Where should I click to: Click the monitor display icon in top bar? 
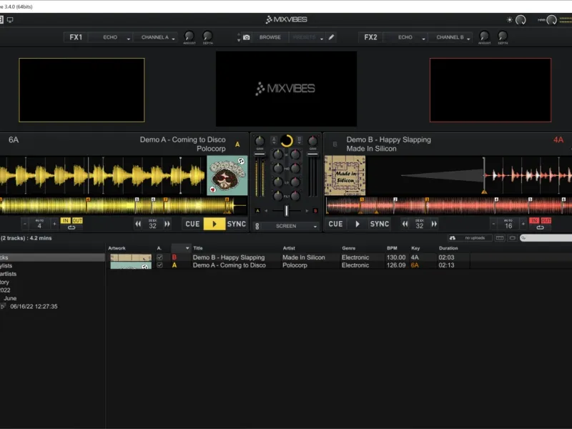(x=10, y=20)
